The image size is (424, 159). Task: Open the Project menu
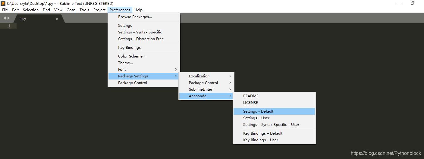click(99, 10)
